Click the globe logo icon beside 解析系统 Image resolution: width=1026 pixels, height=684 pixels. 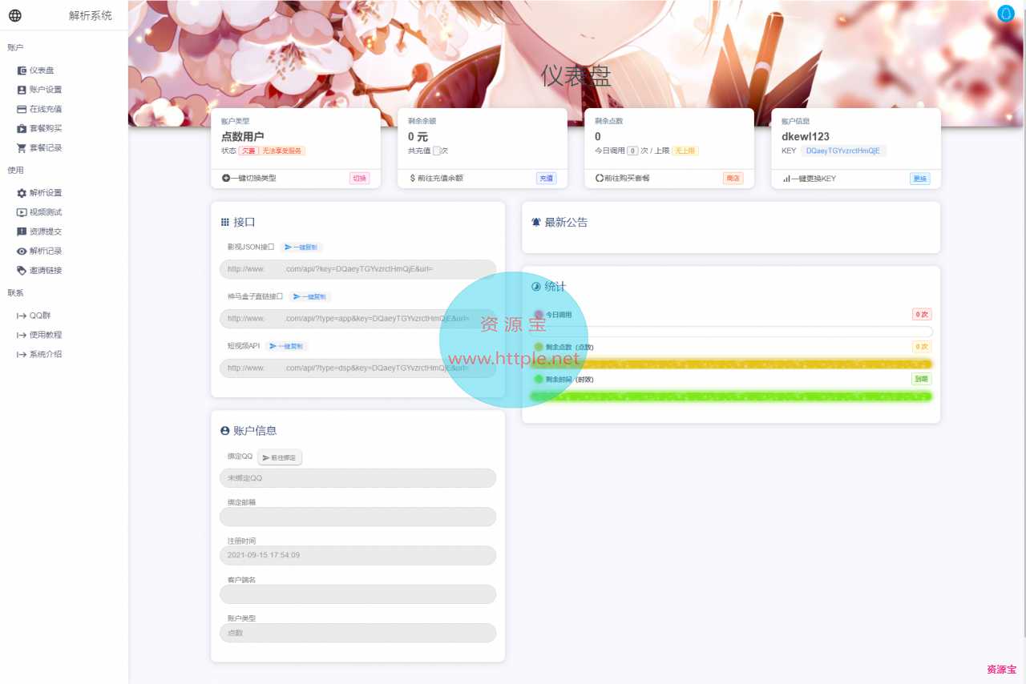[15, 15]
